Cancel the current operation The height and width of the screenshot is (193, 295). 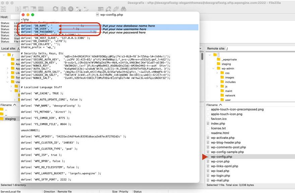pyautogui.click(x=70, y=9)
